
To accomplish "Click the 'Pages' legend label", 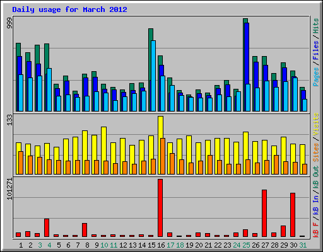I will point(316,77).
